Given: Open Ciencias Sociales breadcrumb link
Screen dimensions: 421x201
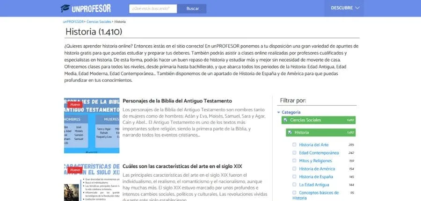Looking at the screenshot, I should click(99, 22).
